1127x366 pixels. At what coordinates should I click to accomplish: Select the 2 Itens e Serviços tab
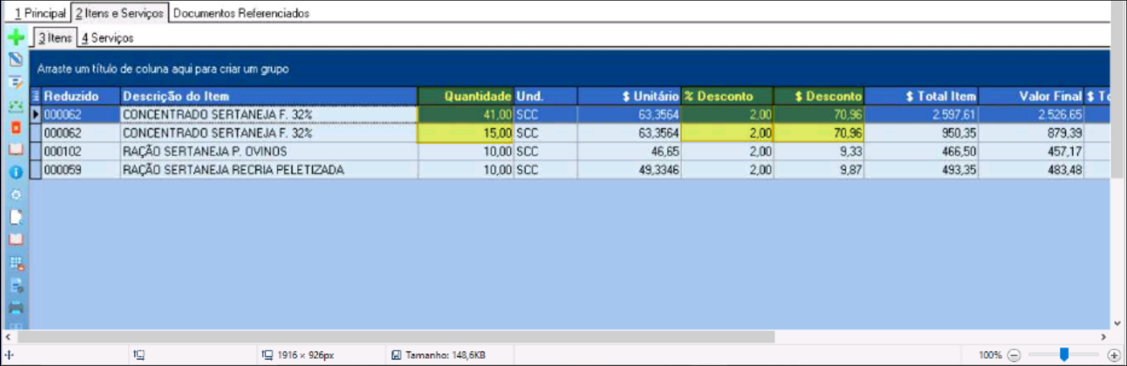(119, 13)
